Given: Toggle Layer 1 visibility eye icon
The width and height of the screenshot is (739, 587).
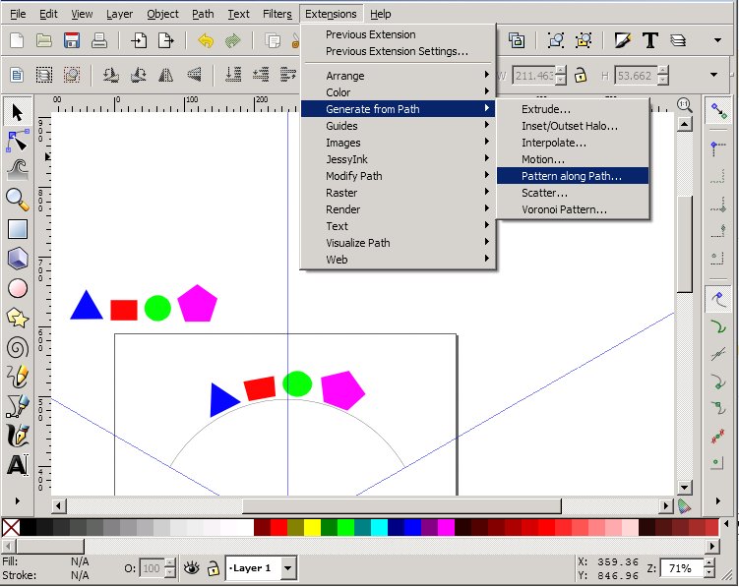Looking at the screenshot, I should click(191, 567).
